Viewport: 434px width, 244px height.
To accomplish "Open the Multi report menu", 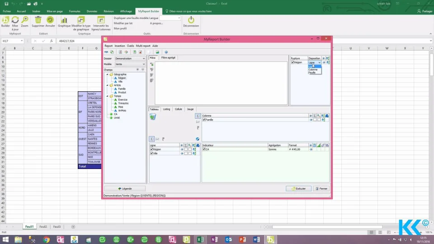I will click(x=143, y=46).
